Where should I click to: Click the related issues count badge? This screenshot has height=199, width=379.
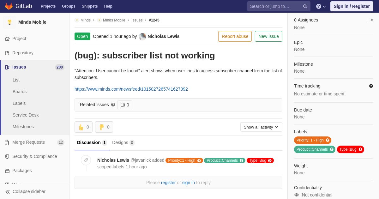(125, 105)
